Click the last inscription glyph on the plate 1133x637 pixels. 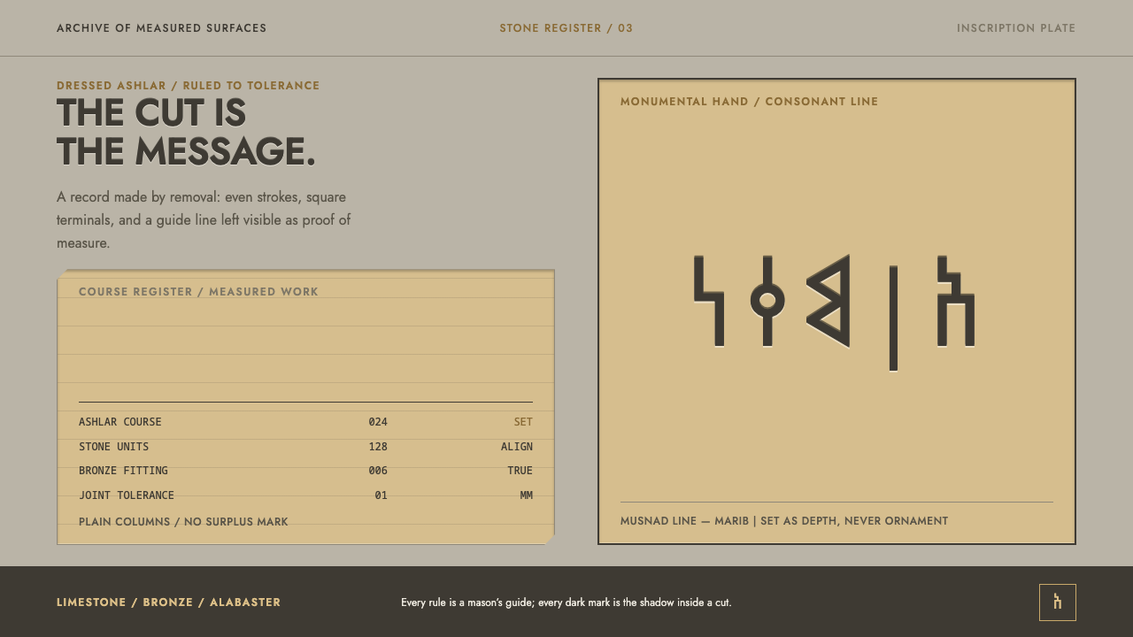pos(956,301)
